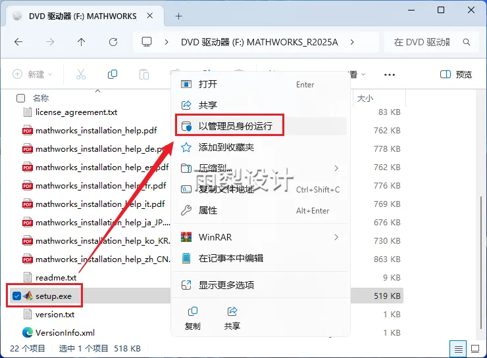This screenshot has width=487, height=358.
Task: Select file mathworks_installation_help_it.pdf
Action: point(100,204)
